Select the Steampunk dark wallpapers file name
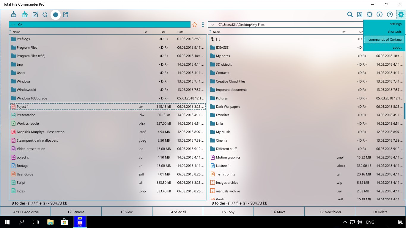Screen dimensions: 406x228 (x=37, y=140)
